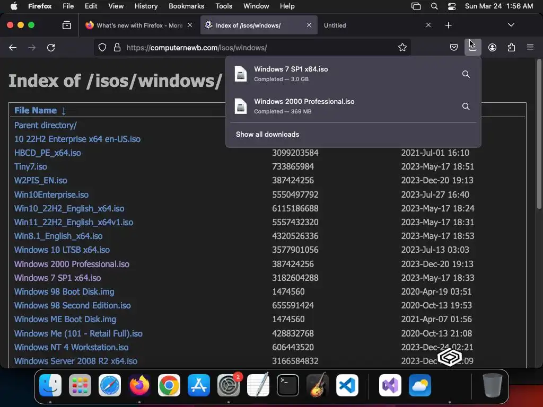Download Tiny7.iso

click(x=30, y=167)
